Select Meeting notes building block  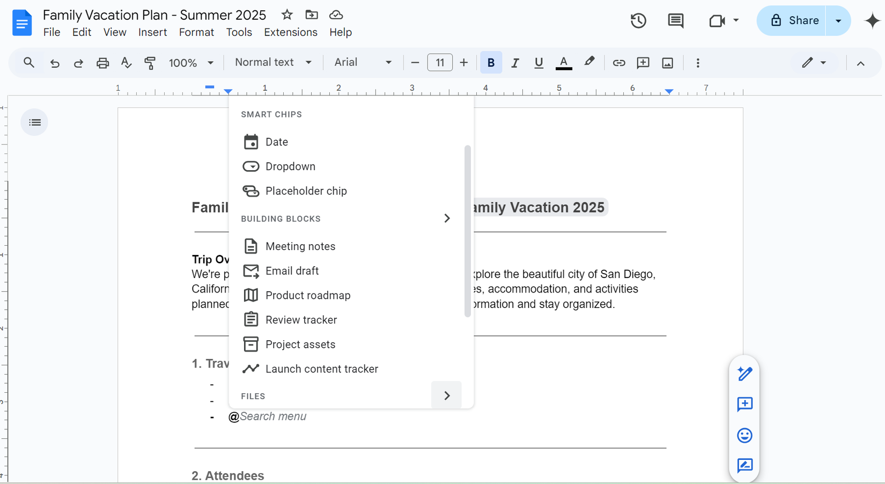click(x=300, y=246)
